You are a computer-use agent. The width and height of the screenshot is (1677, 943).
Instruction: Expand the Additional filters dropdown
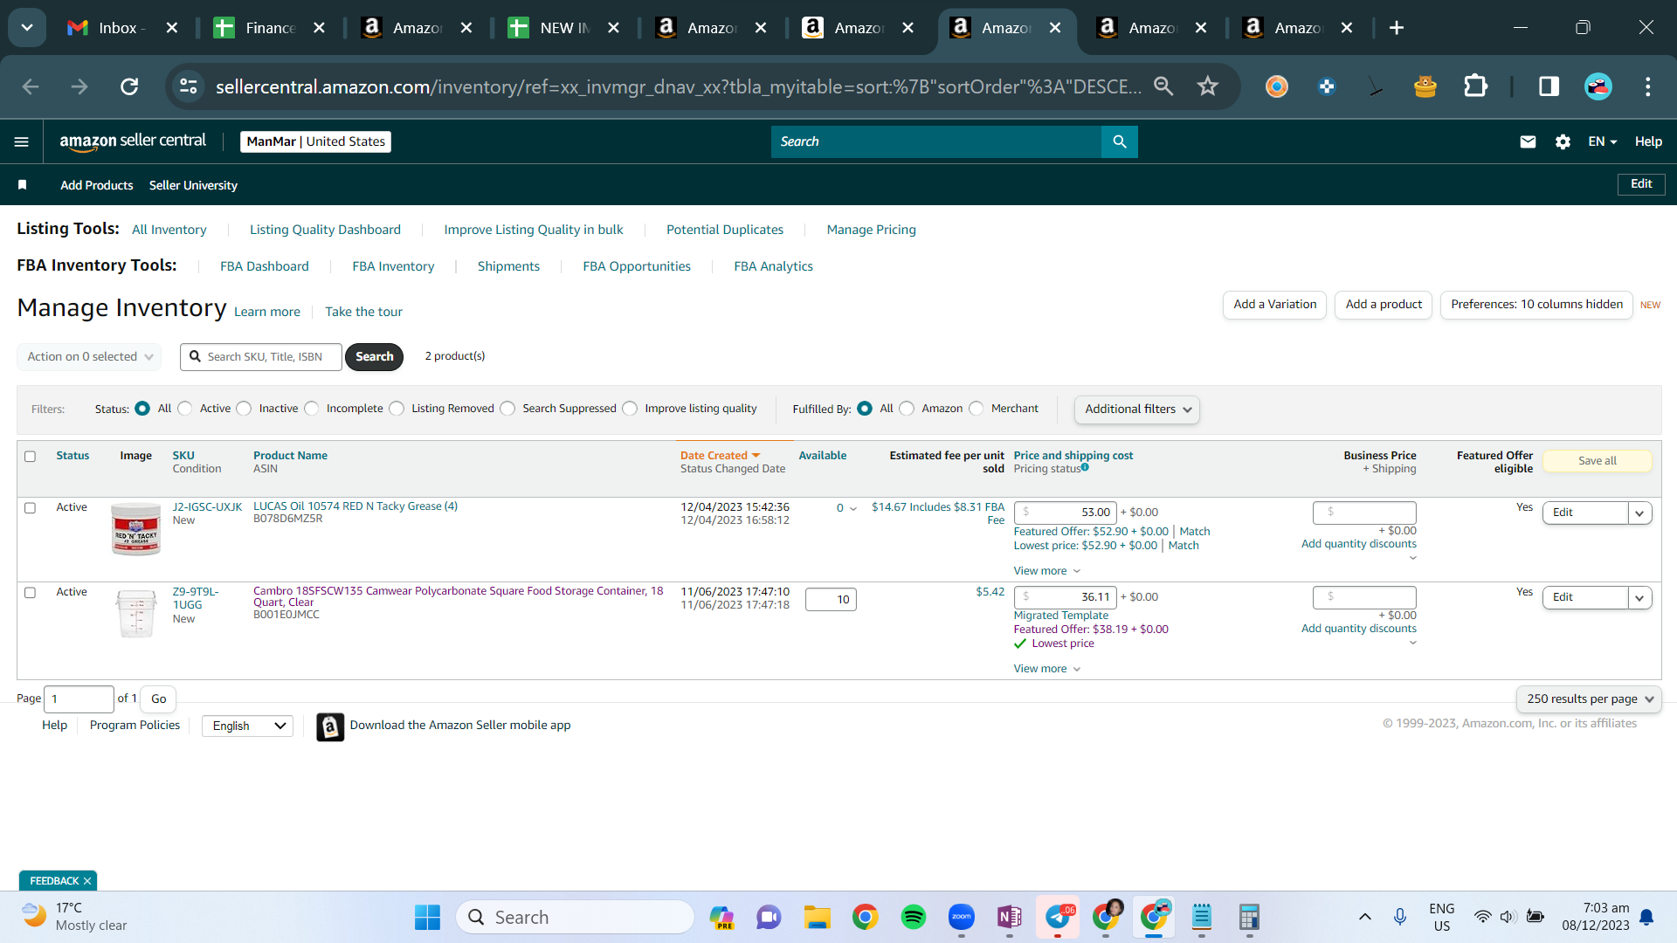point(1136,409)
